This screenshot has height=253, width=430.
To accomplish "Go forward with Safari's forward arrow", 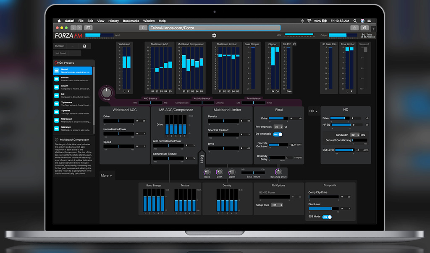I will [x=79, y=28].
